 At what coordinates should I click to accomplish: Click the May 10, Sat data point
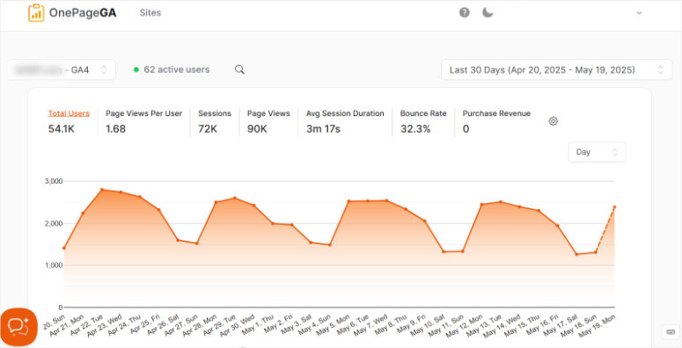(444, 251)
